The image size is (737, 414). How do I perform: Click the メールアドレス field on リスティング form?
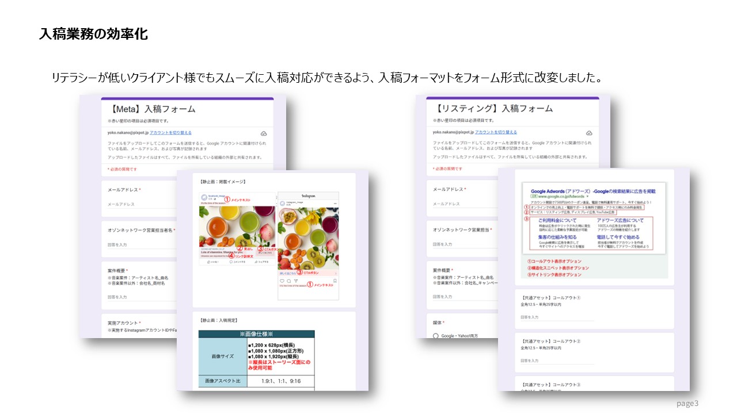pos(448,204)
